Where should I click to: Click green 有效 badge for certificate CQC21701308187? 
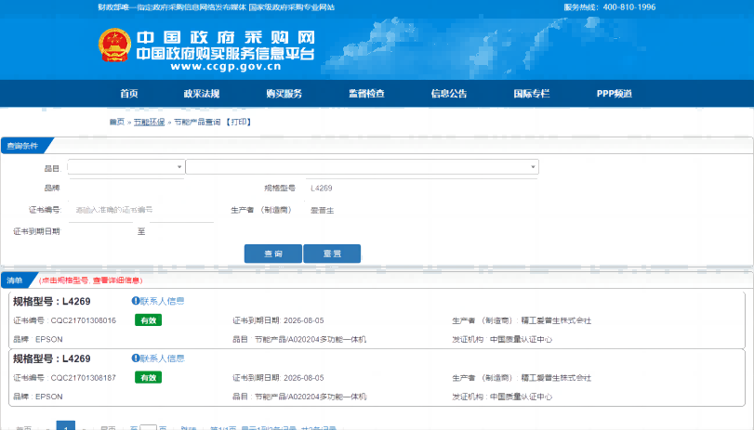pos(148,377)
